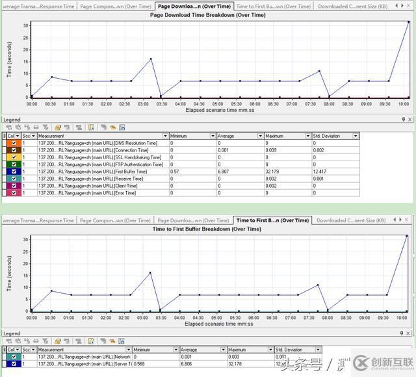Click the Server Time average value 6.806
The image size is (416, 377).
click(x=187, y=364)
